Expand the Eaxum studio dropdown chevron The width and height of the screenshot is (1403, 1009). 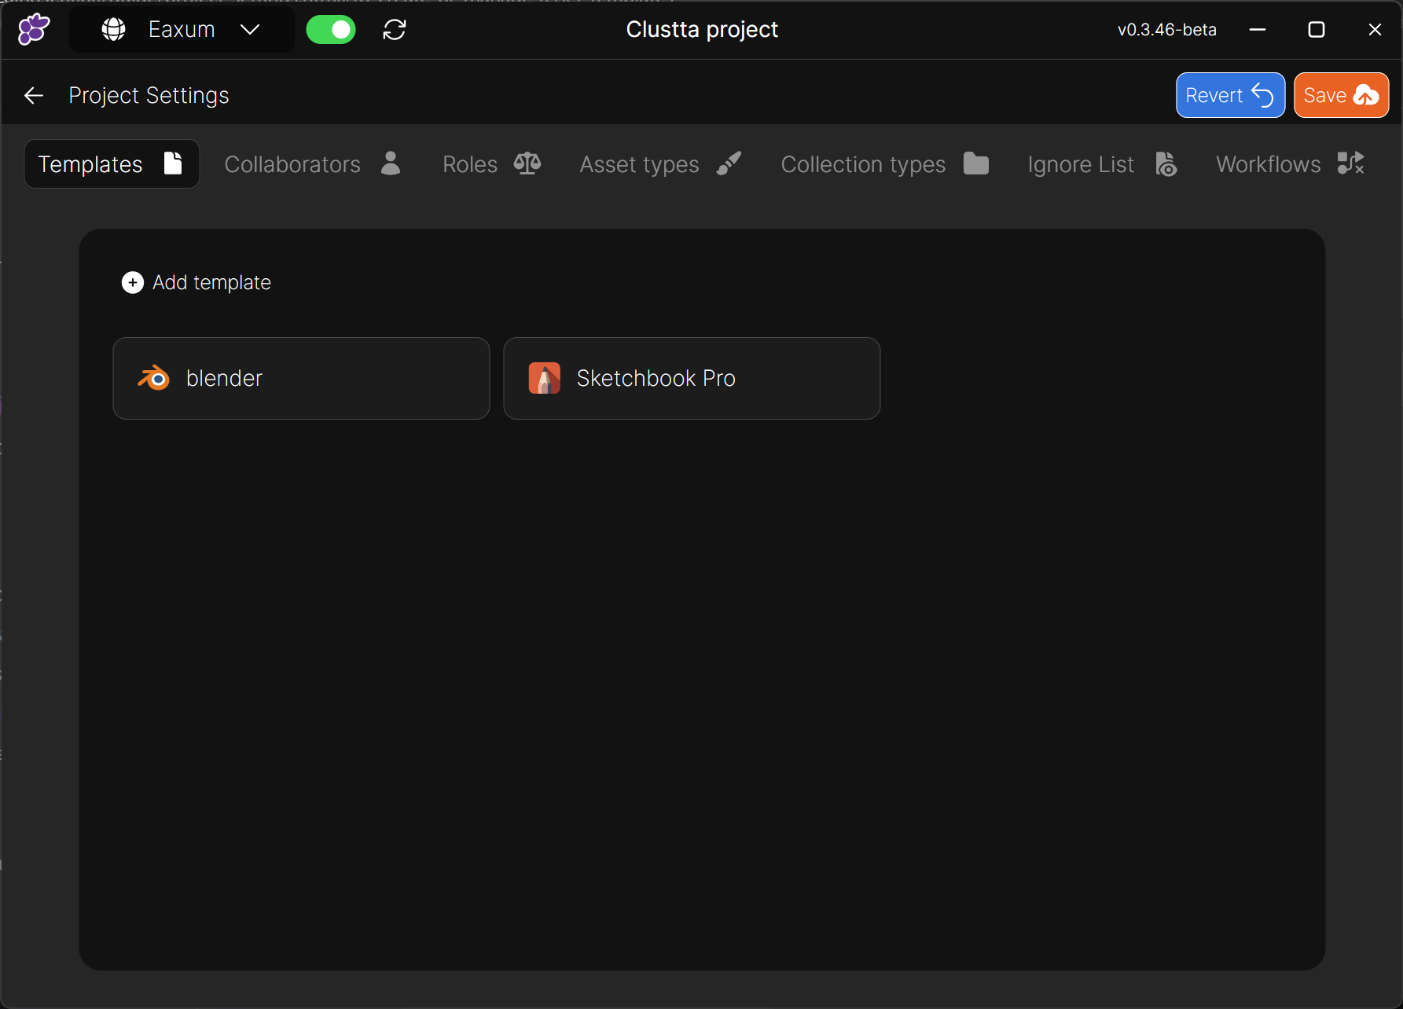pyautogui.click(x=250, y=30)
